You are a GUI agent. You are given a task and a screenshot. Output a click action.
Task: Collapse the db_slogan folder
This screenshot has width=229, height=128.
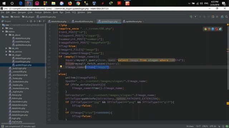(6, 55)
